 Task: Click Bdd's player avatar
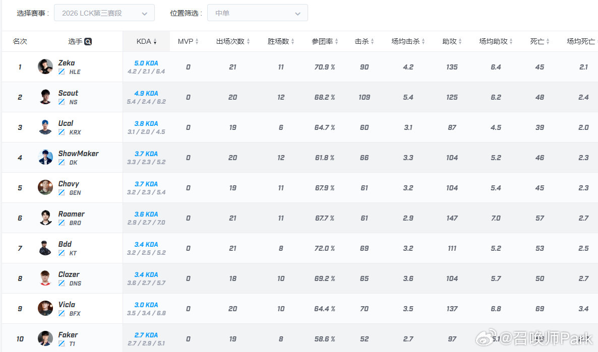[45, 248]
